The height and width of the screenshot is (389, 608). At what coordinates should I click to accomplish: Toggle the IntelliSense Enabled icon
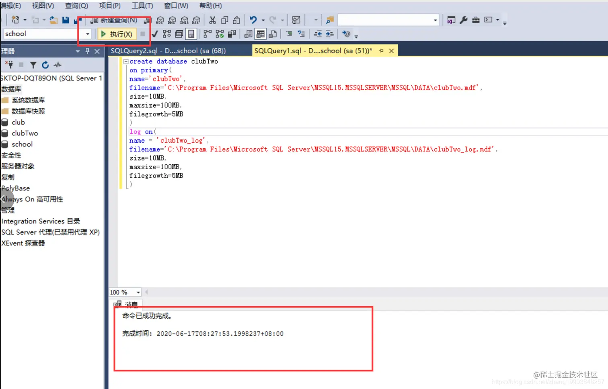[191, 34]
